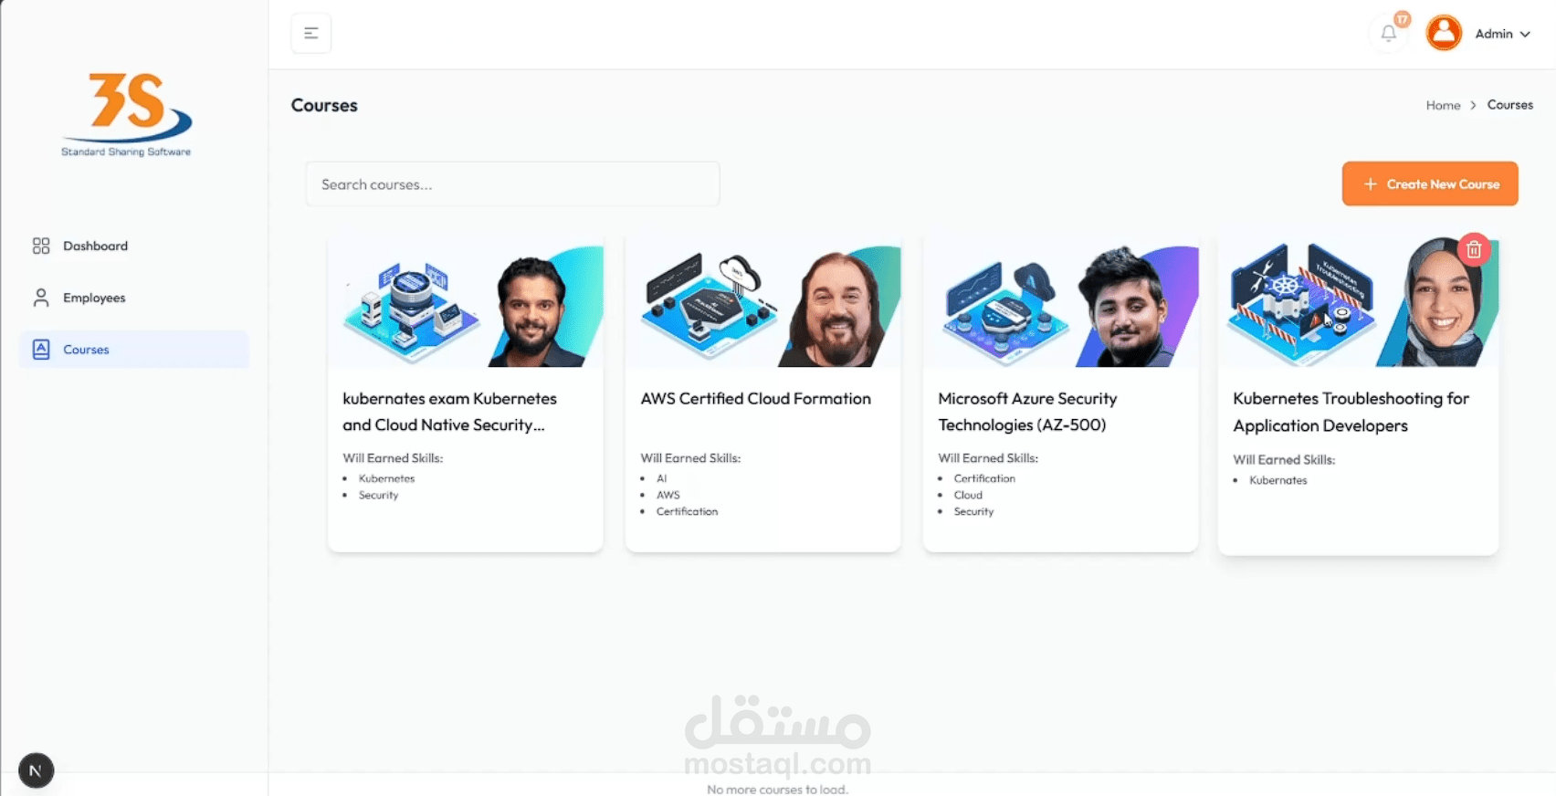Viewport: 1556px width, 796px height.
Task: Click the Courses breadcrumb link
Action: (1509, 105)
